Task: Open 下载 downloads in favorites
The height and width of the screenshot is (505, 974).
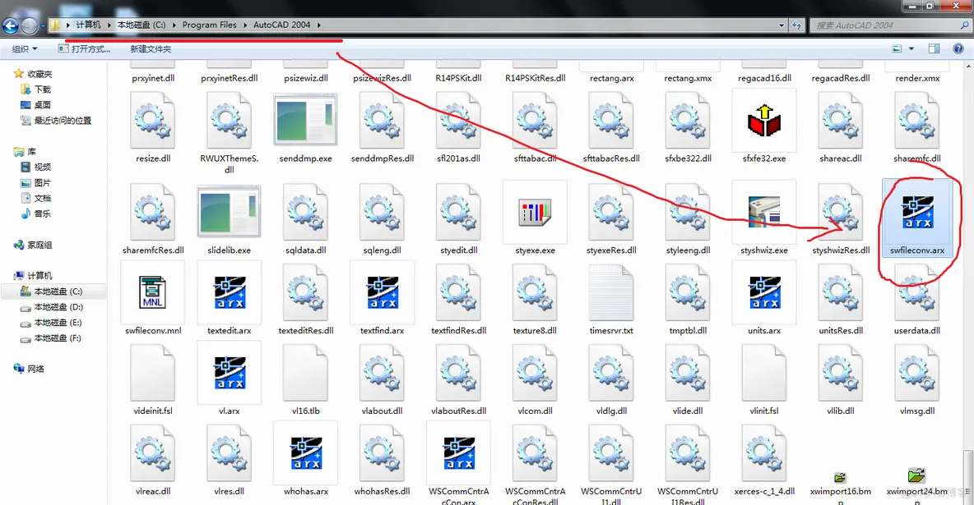Action: click(x=36, y=90)
